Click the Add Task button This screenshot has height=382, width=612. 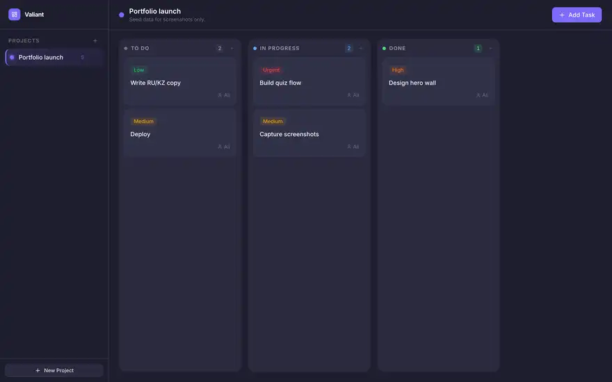[x=577, y=15]
